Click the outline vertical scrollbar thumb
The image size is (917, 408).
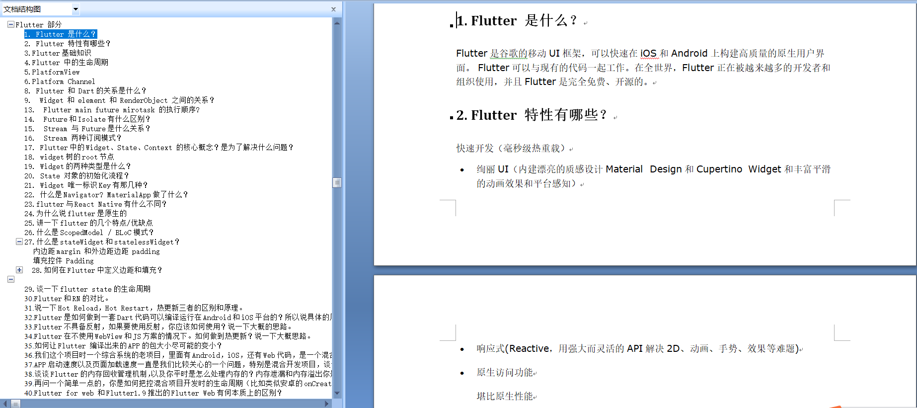pyautogui.click(x=337, y=182)
